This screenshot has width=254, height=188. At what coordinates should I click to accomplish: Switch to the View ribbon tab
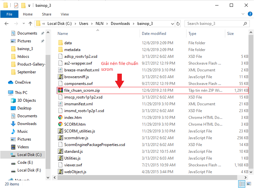[x=65, y=14]
